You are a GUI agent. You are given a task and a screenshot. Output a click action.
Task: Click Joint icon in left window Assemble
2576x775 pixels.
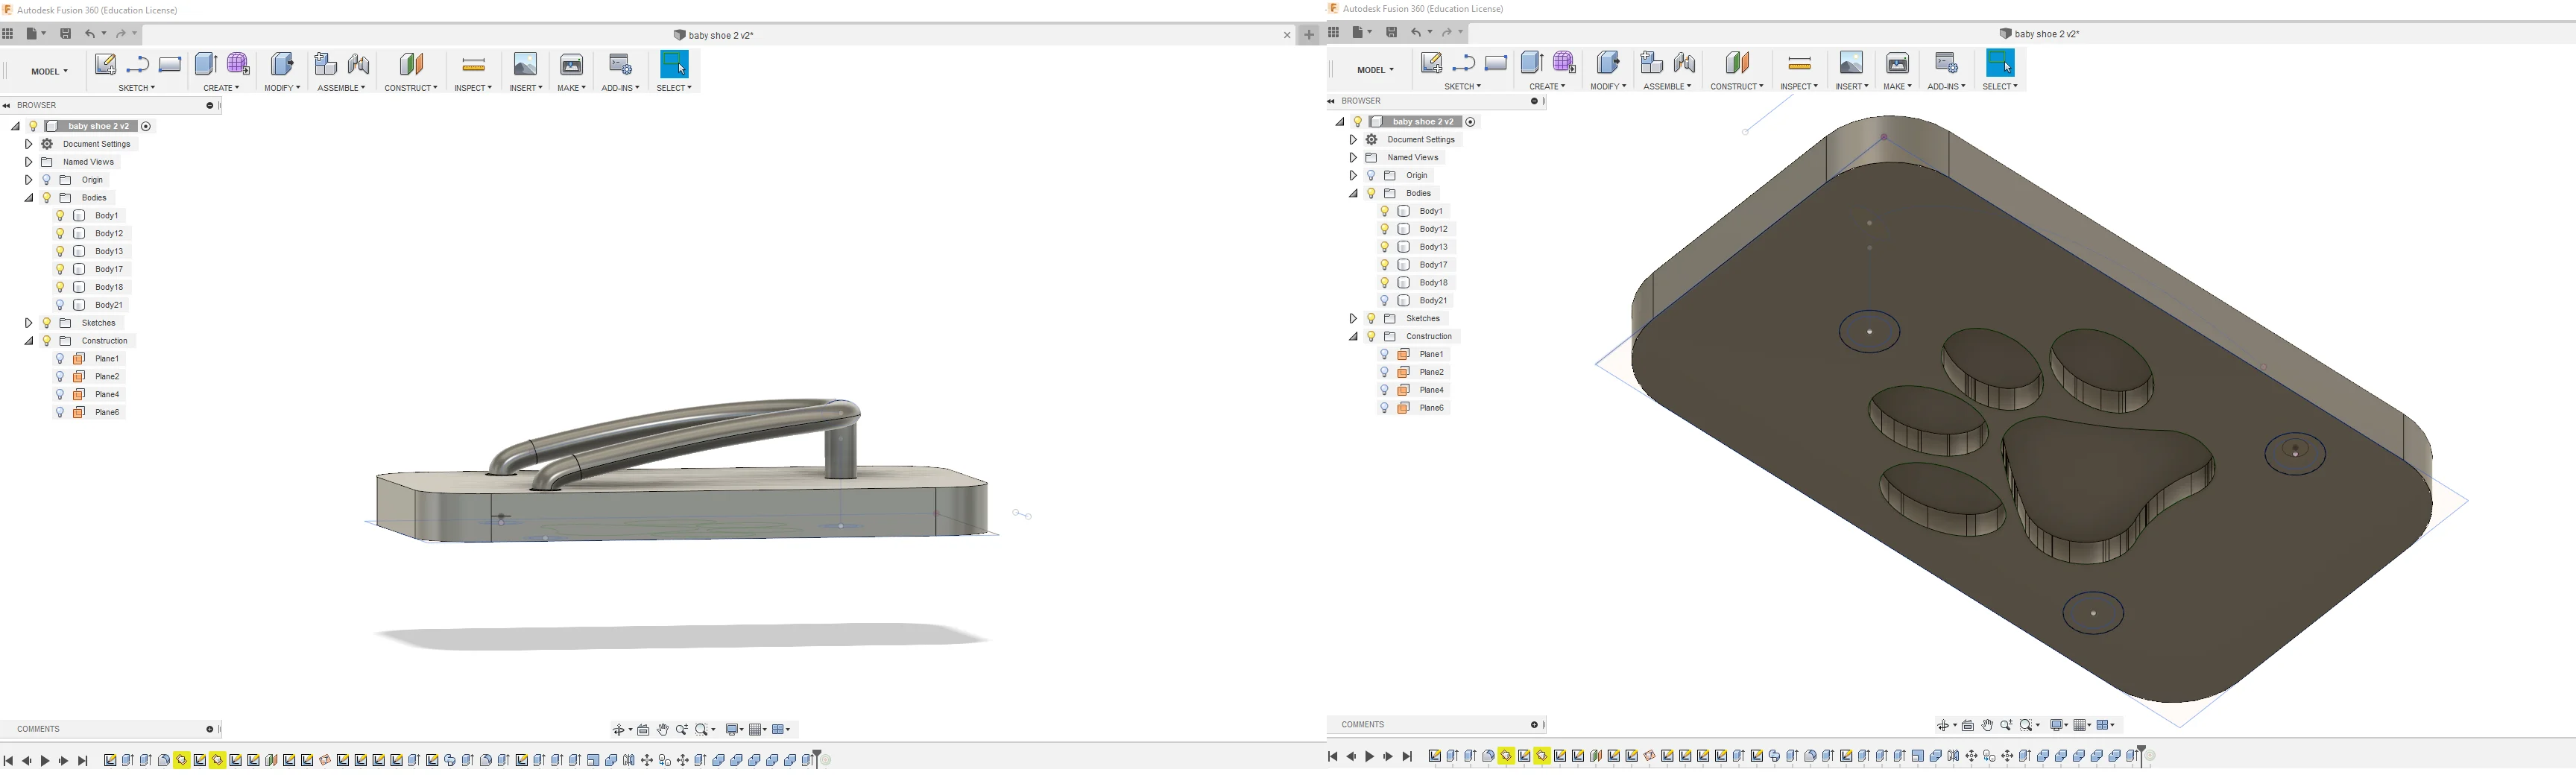pyautogui.click(x=359, y=65)
